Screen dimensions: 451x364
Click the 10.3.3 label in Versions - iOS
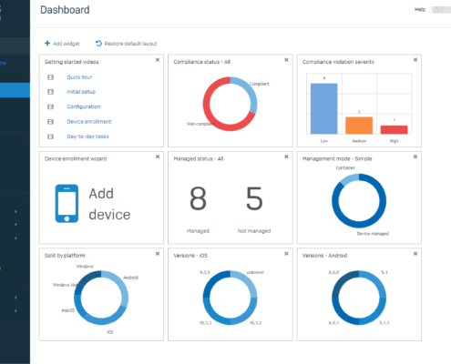[x=205, y=323]
